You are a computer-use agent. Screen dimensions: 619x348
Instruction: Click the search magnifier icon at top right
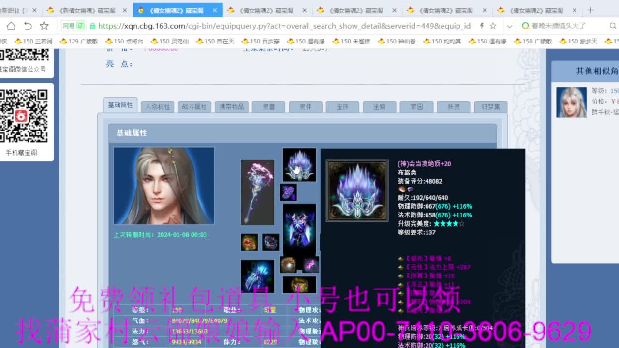click(613, 26)
